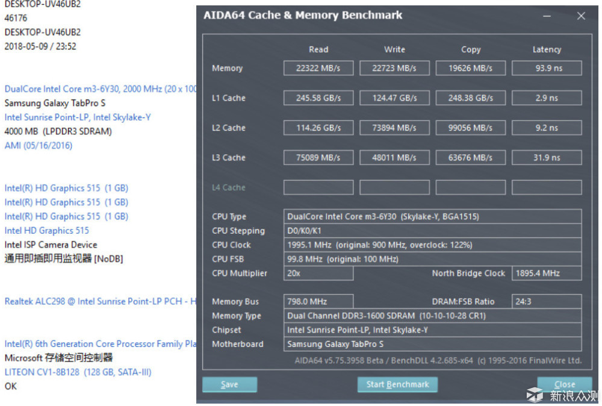The height and width of the screenshot is (406, 602).
Task: Click DRAM:FSB Ratio value 24:3
Action: click(547, 302)
